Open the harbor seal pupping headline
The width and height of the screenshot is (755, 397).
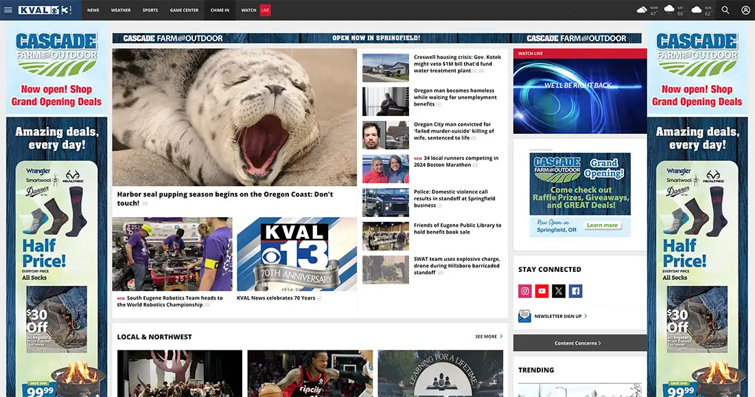coord(225,198)
